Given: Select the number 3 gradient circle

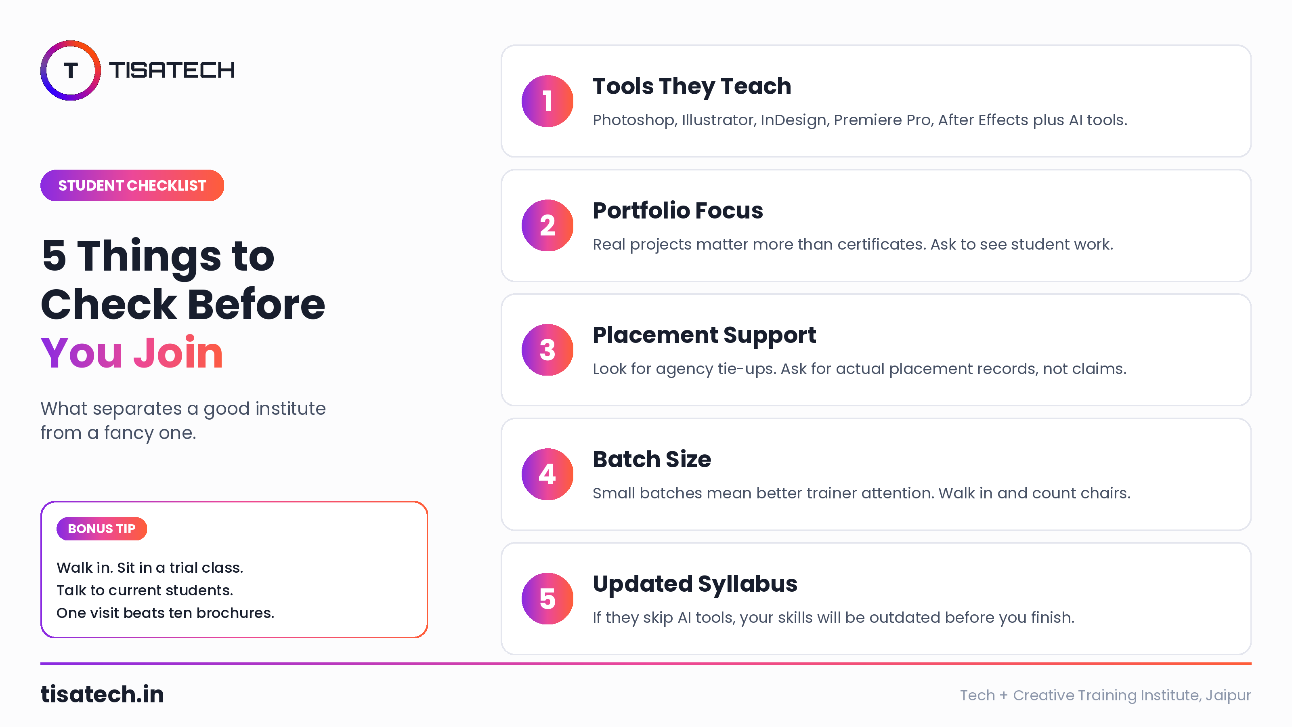Looking at the screenshot, I should [x=547, y=350].
